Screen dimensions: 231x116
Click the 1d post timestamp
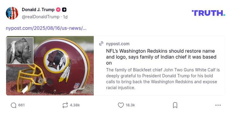(65, 17)
